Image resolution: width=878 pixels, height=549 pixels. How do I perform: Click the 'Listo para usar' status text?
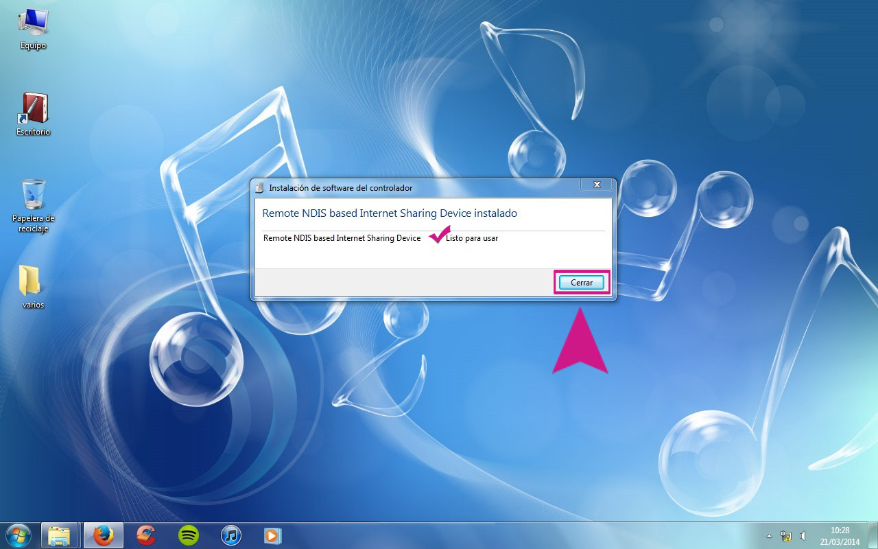tap(472, 238)
